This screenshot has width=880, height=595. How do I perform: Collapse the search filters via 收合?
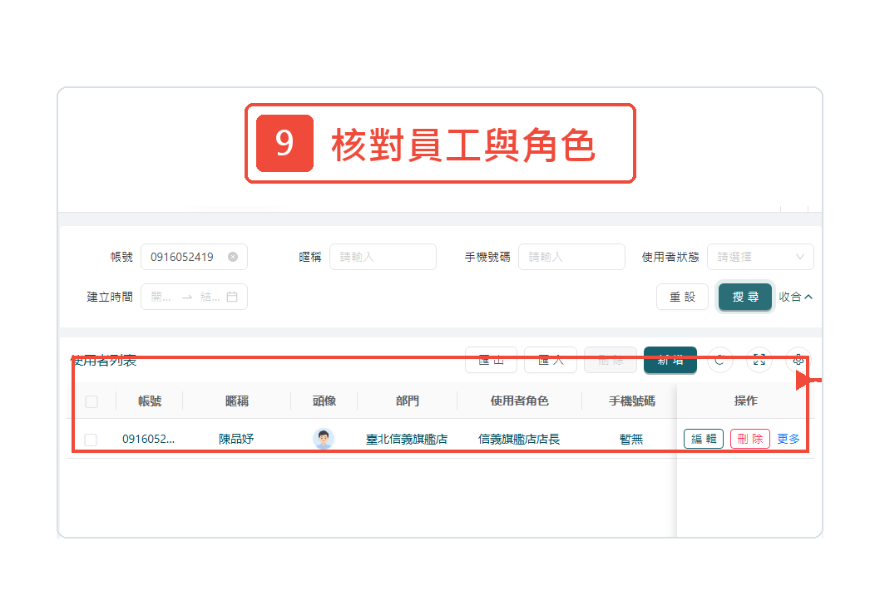795,297
